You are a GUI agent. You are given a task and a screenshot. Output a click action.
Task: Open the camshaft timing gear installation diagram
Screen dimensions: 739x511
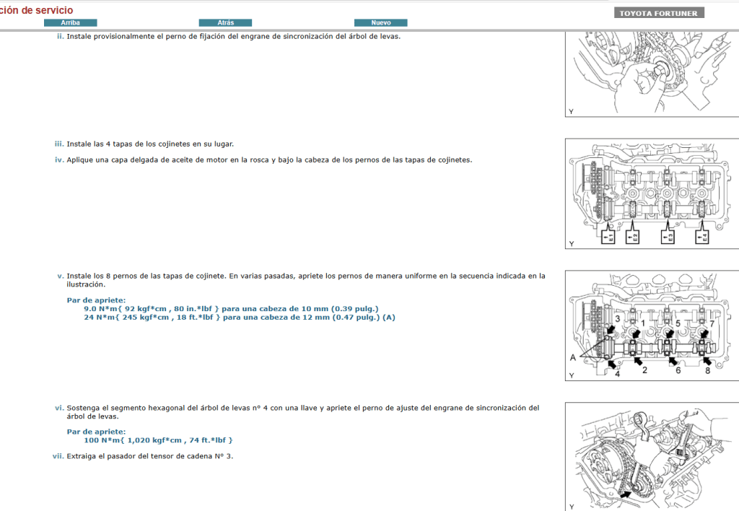650,72
